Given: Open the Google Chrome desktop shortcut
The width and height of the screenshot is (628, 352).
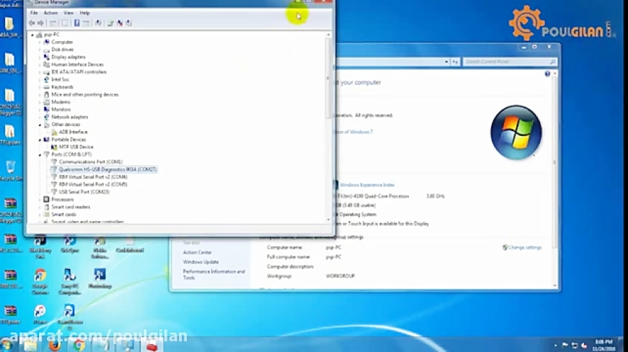Looking at the screenshot, I should click(40, 277).
